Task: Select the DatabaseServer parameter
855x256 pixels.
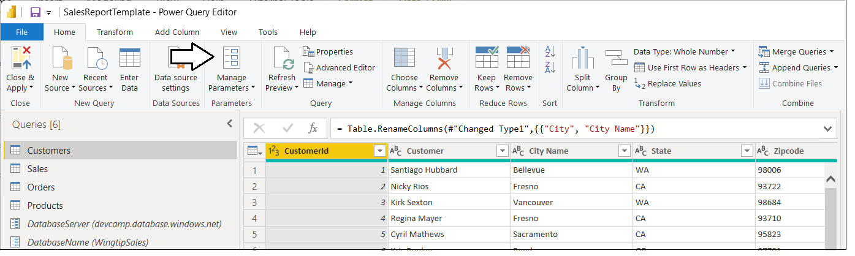Action: pos(120,224)
